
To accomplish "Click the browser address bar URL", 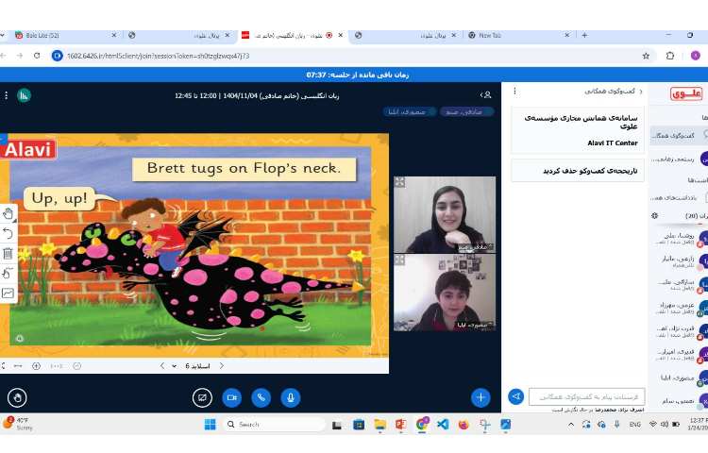I will click(158, 56).
